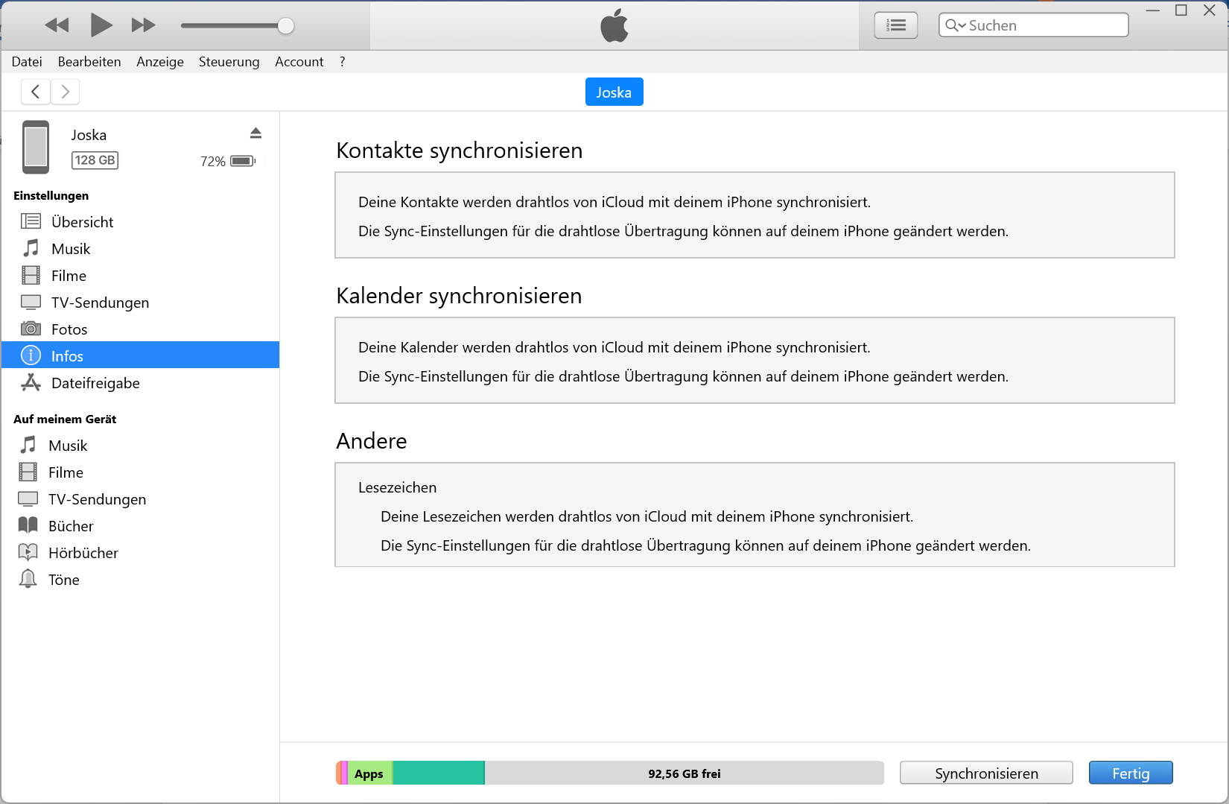Click the Apps segment in storage bar
The height and width of the screenshot is (804, 1229).
[369, 773]
